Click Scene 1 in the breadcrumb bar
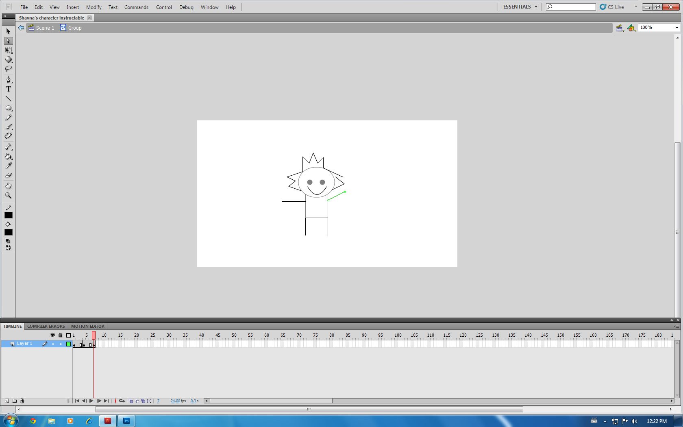683x427 pixels. coord(45,28)
